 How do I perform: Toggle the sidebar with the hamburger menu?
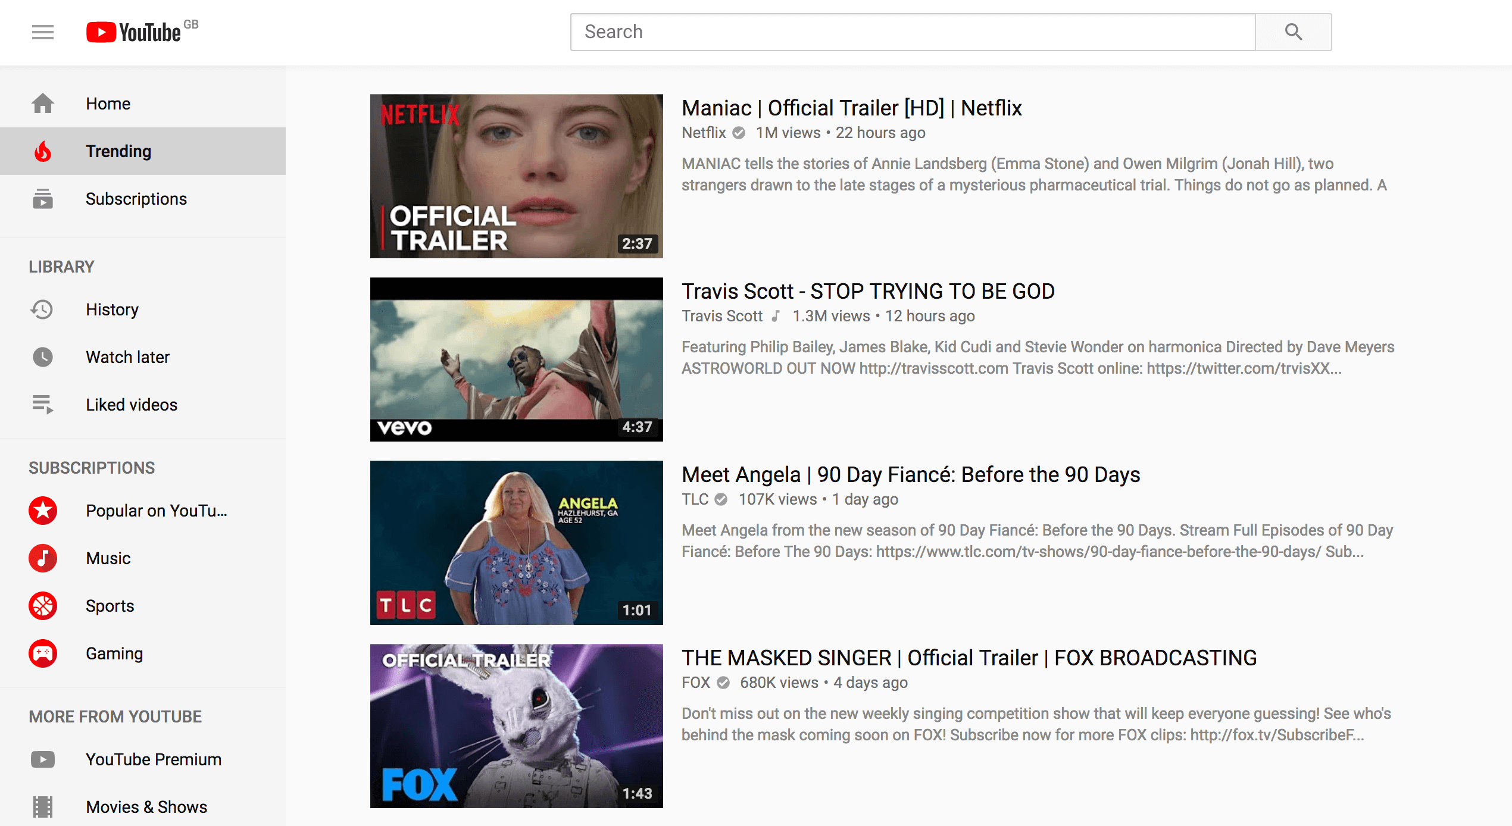coord(42,32)
